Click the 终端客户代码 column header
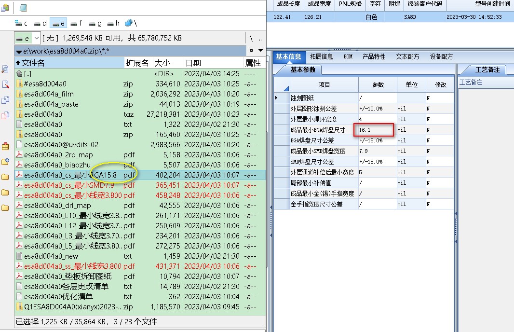 tap(425, 4)
